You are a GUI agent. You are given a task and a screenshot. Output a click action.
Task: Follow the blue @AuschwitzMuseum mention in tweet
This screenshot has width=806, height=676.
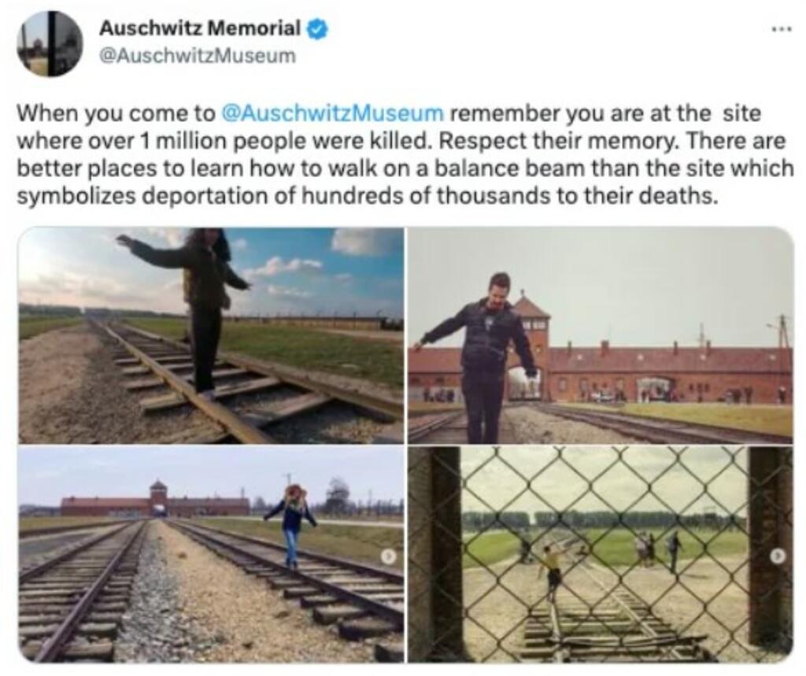(x=331, y=113)
